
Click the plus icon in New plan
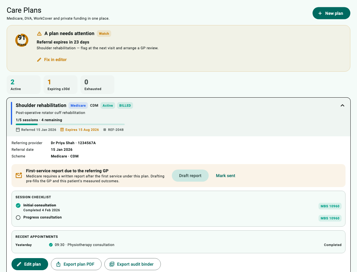click(320, 13)
